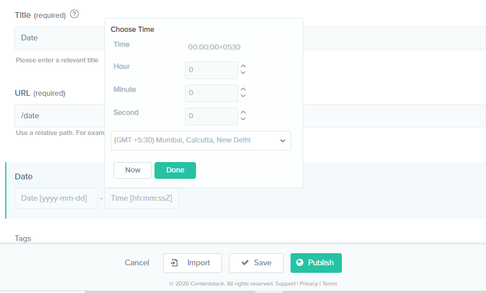Decrease the Hour value with down arrow
Viewport: 486px width, 293px height.
[x=243, y=73]
